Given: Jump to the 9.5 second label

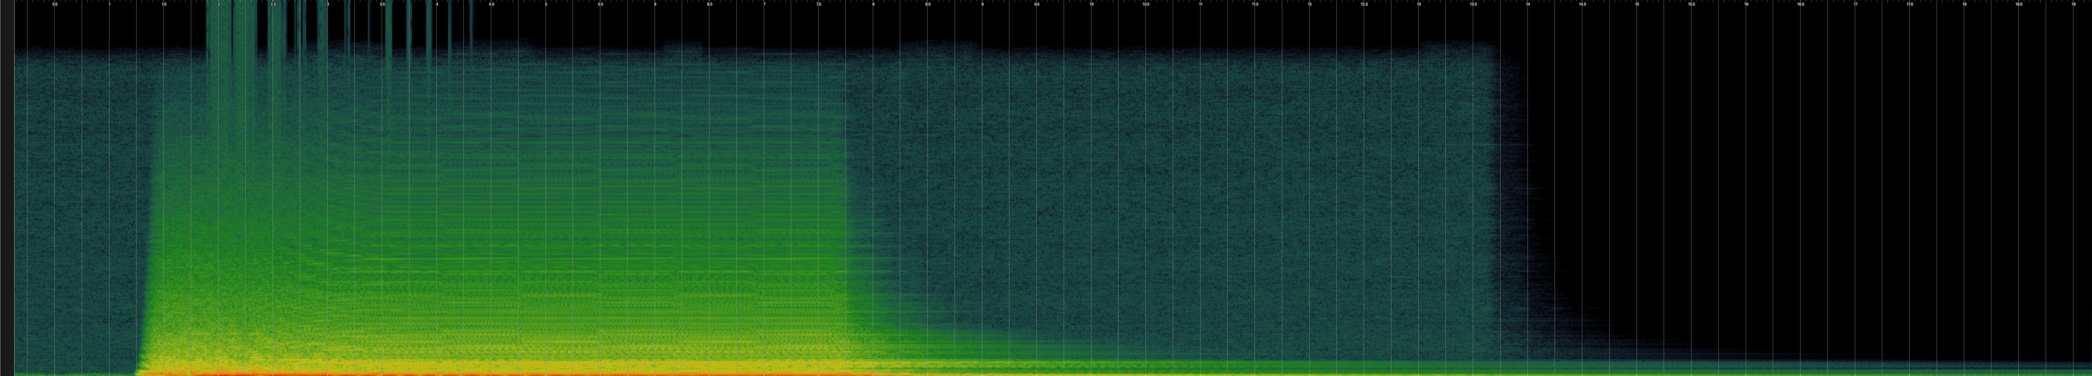Looking at the screenshot, I should [x=1037, y=4].
